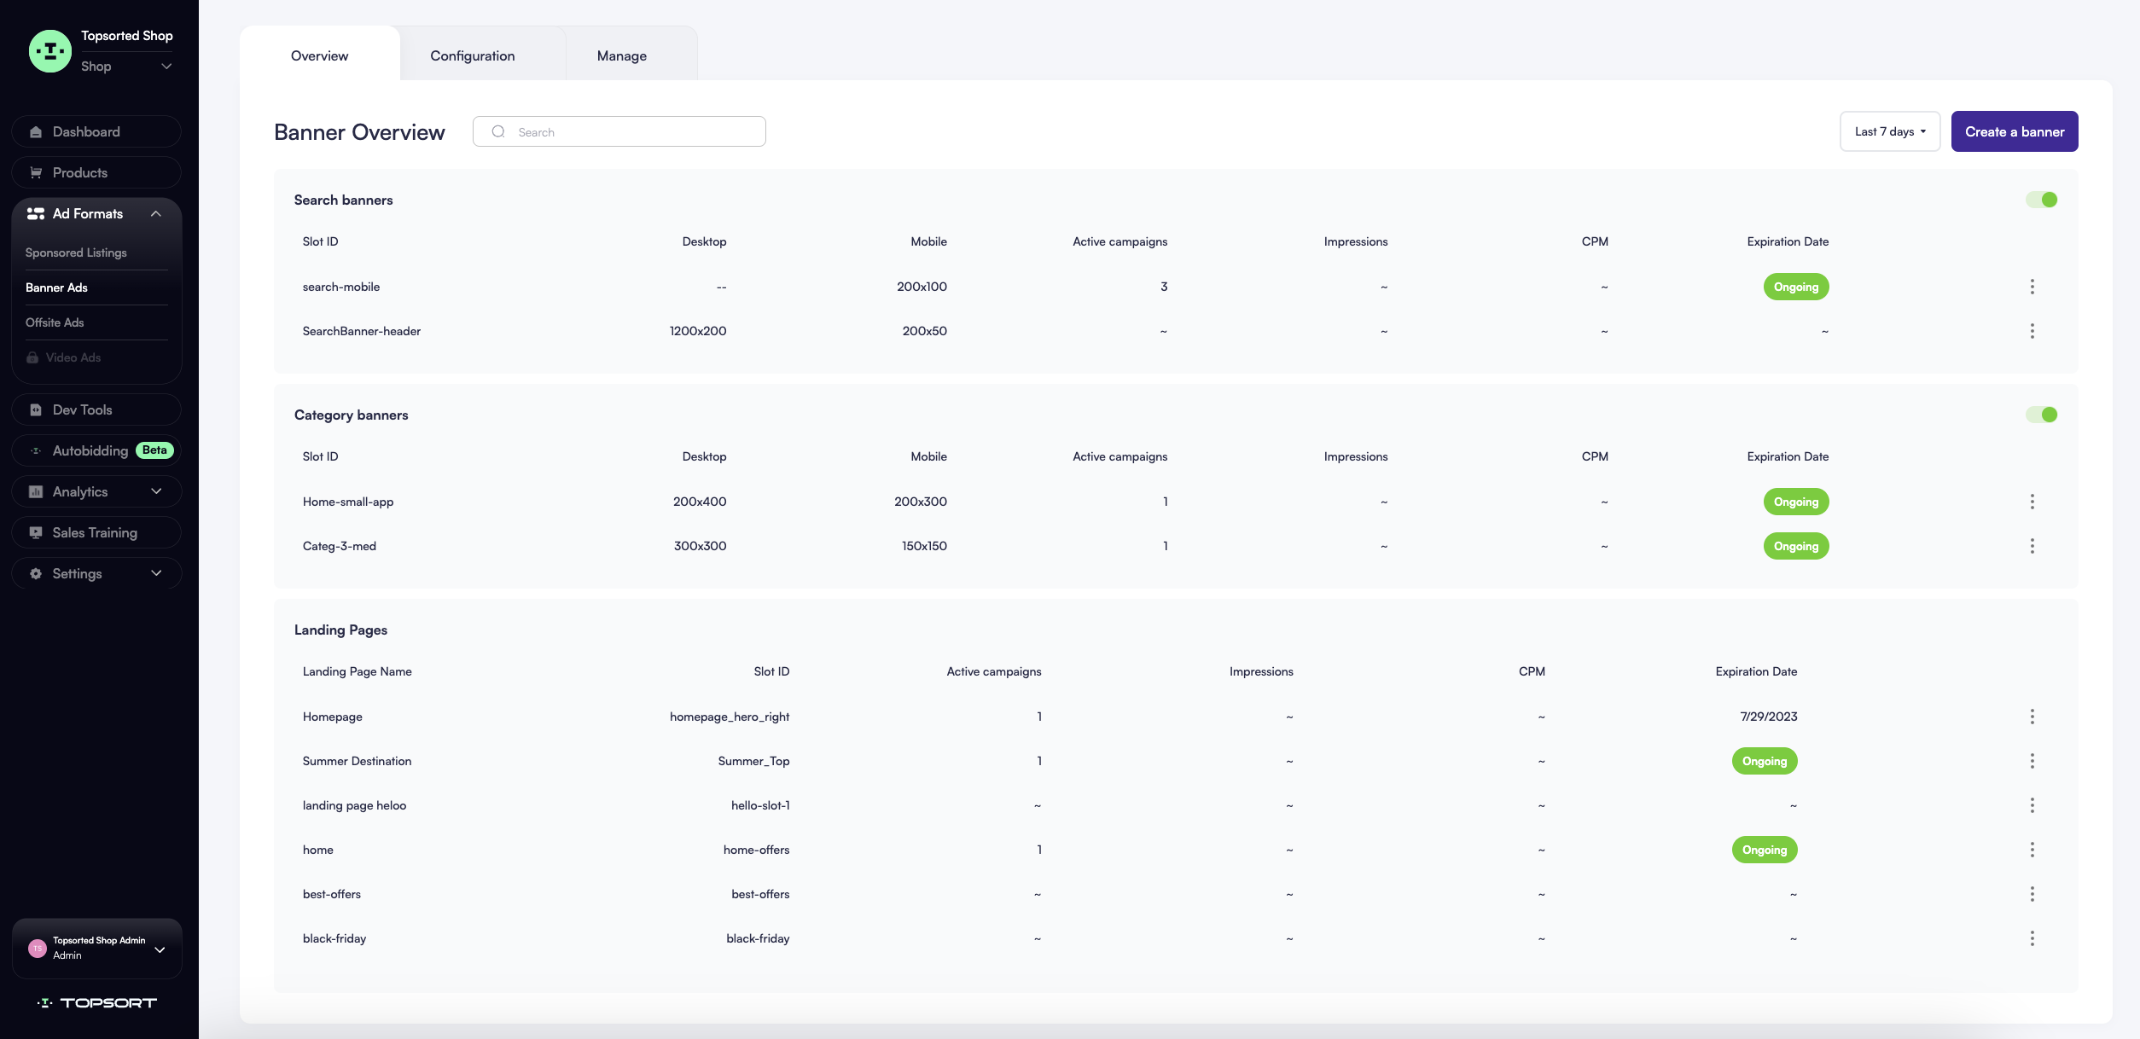2140x1039 pixels.
Task: Click inside the banner search field
Action: tap(619, 131)
